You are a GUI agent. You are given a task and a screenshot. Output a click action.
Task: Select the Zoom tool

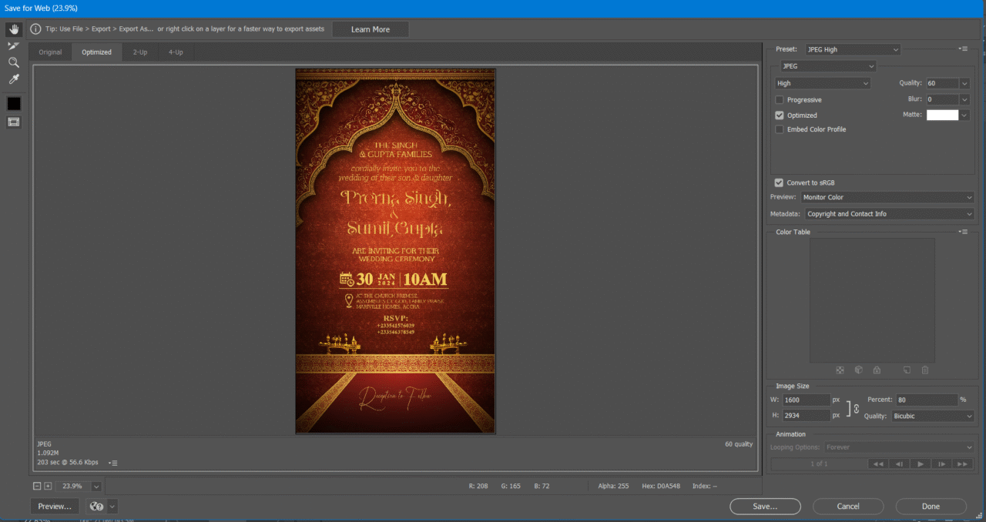coord(13,62)
